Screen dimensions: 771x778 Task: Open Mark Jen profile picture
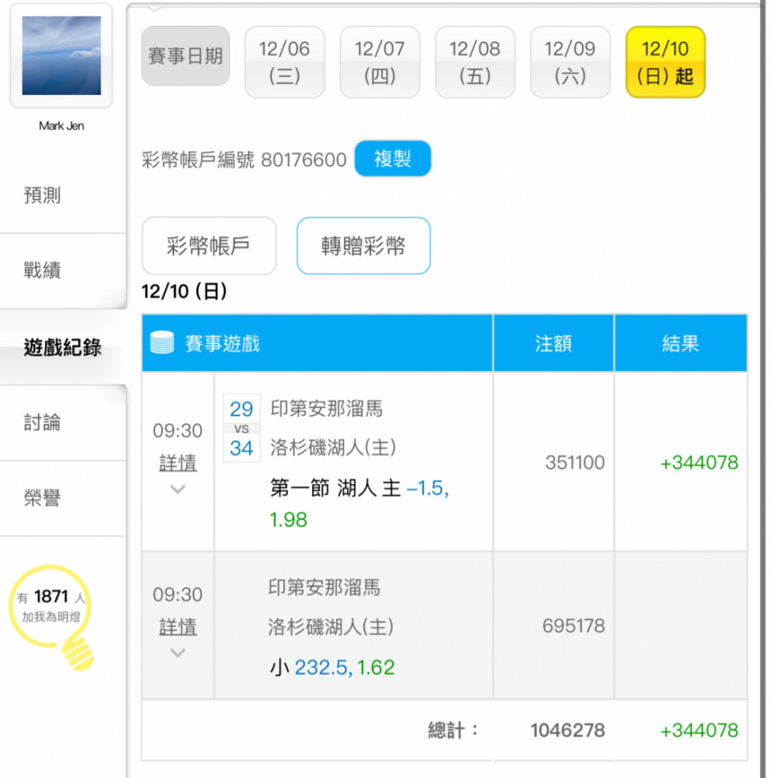pyautogui.click(x=61, y=56)
